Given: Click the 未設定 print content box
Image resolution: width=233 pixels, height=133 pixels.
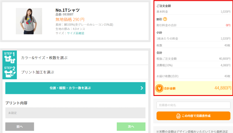Looking at the screenshot, I should pos(75,113).
